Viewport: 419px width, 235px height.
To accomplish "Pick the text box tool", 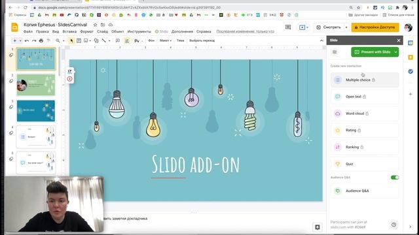I will coord(79,40).
